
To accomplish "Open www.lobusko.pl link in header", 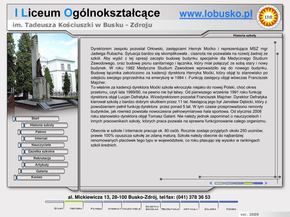I will tap(216, 14).
